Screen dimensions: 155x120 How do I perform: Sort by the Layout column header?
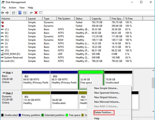pos(34,19)
